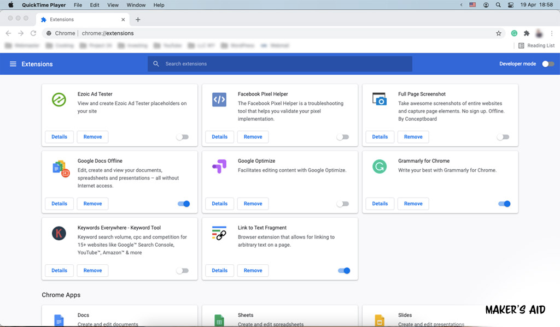Open the View menu
Image resolution: width=560 pixels, height=327 pixels.
[x=113, y=5]
